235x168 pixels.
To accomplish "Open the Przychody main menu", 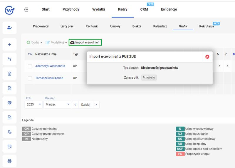I will 71,9.
